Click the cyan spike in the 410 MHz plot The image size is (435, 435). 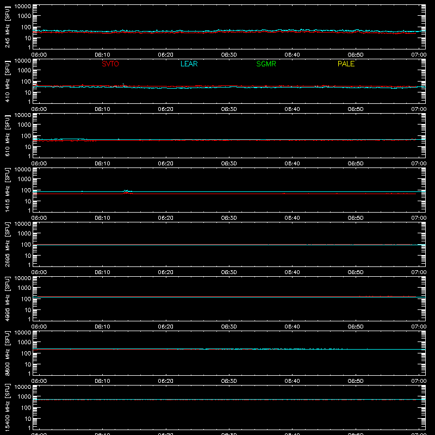(x=123, y=85)
